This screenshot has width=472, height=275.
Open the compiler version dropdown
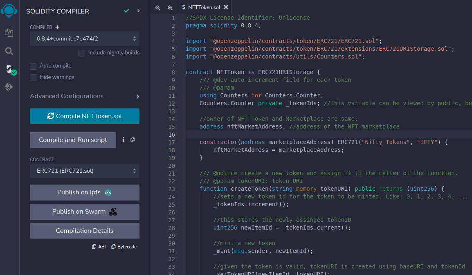point(84,39)
